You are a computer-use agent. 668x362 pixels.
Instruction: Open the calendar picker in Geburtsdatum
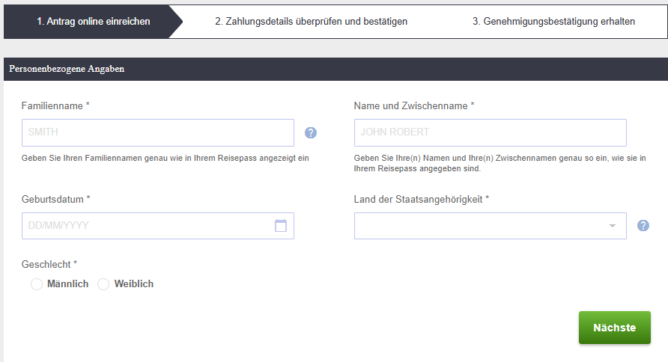(x=281, y=225)
